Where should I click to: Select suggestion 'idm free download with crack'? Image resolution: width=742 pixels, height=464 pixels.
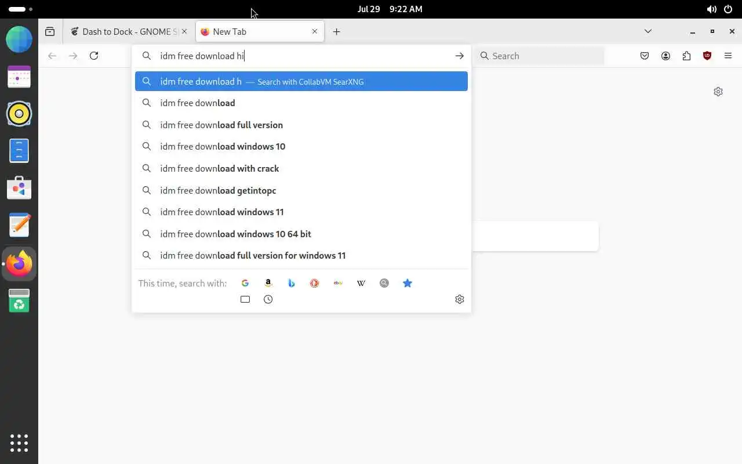301,168
